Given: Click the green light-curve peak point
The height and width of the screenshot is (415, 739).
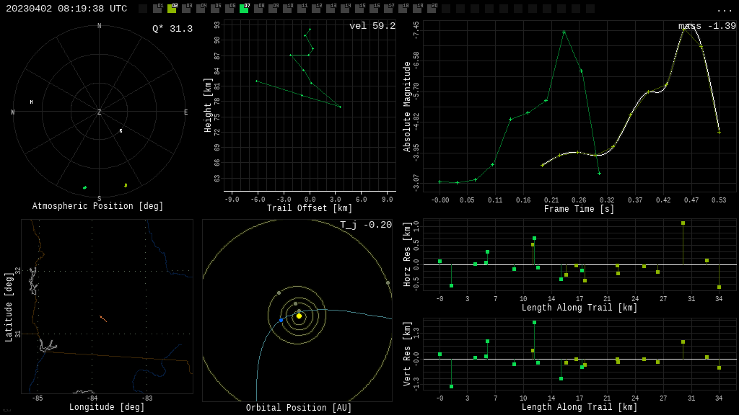Looking at the screenshot, I should point(564,32).
